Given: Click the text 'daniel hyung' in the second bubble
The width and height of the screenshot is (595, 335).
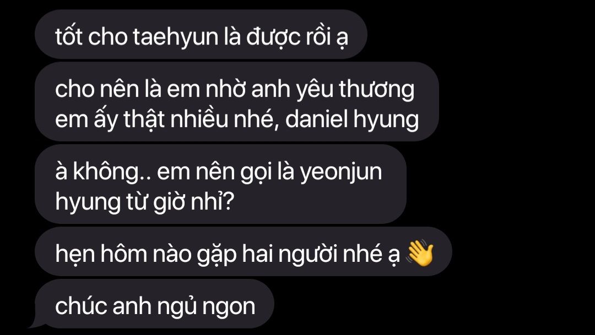Looking at the screenshot, I should click(x=351, y=120).
